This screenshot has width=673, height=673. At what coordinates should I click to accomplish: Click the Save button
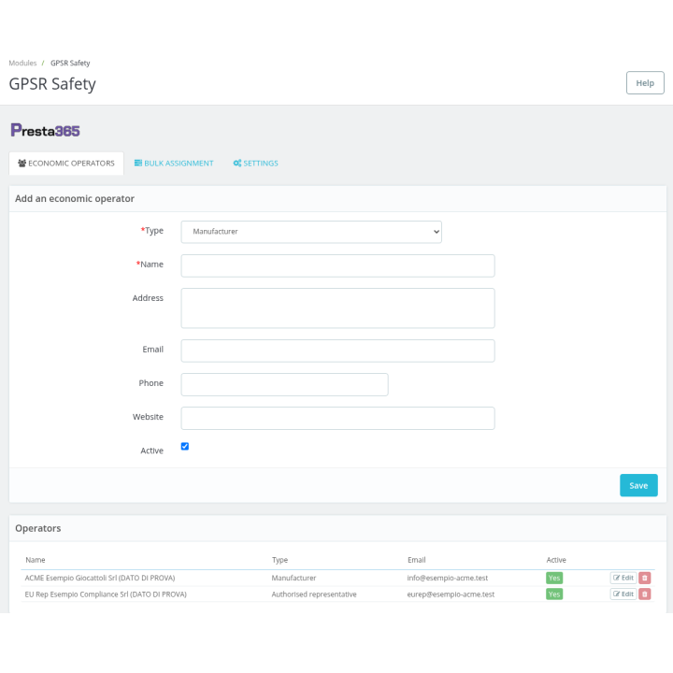638,485
